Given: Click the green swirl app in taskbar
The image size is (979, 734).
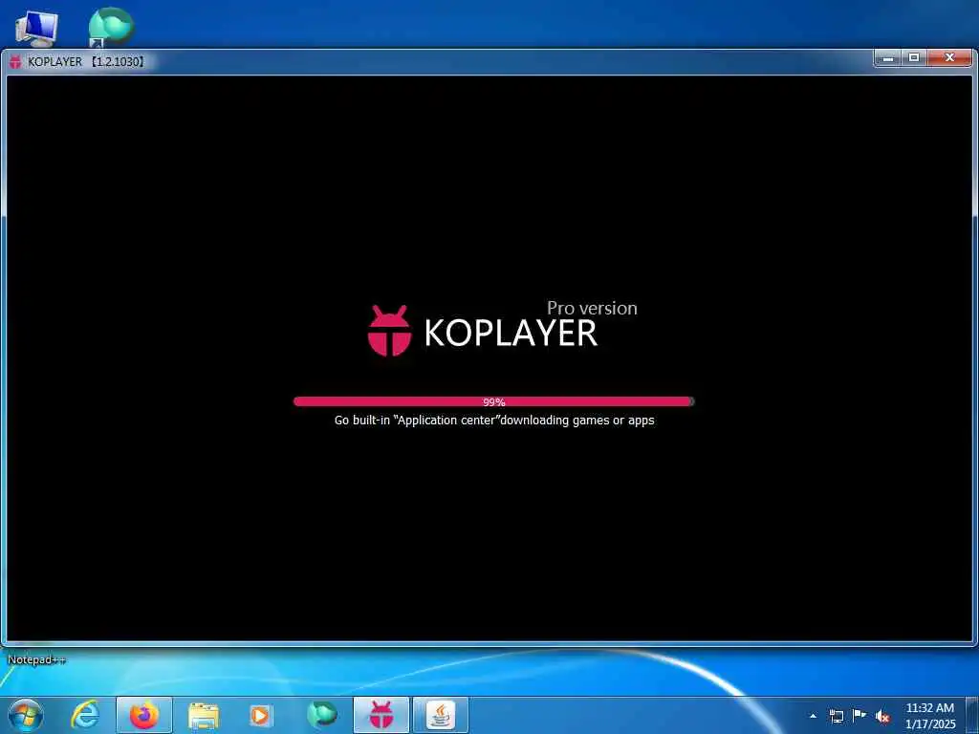Looking at the screenshot, I should coord(321,715).
